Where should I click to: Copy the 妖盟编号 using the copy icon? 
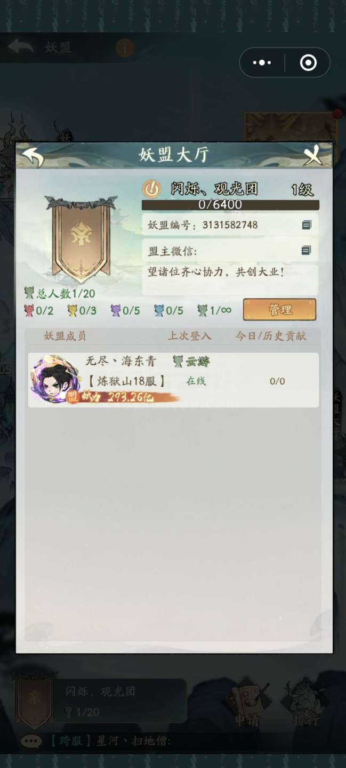[307, 225]
